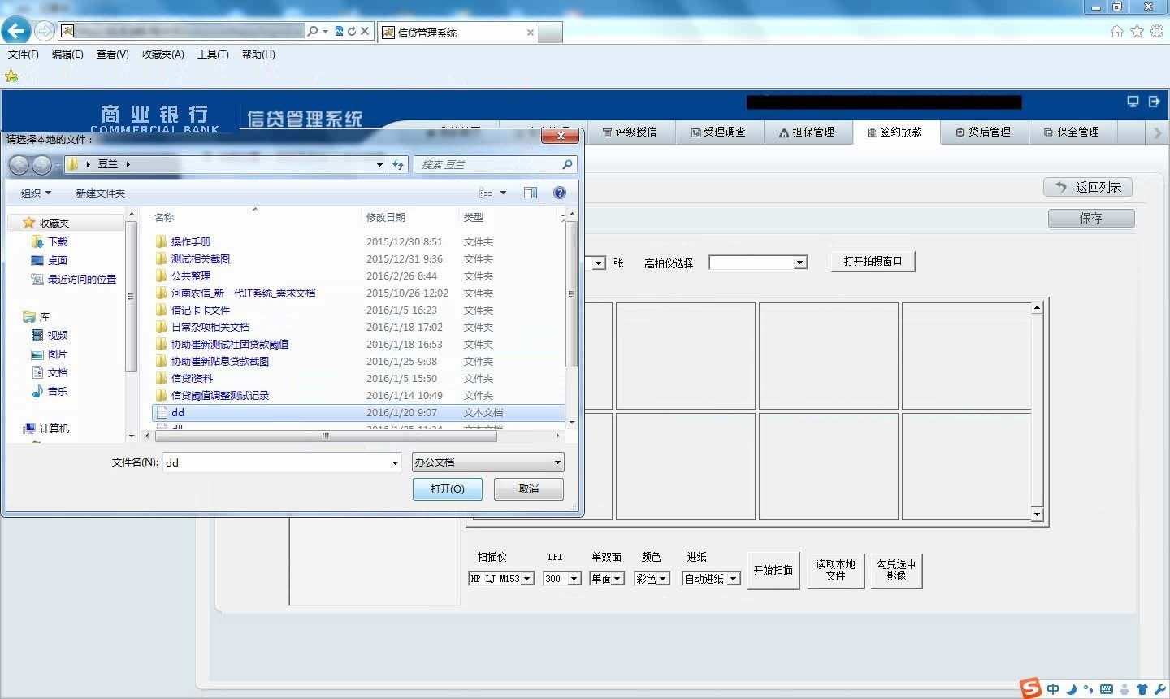Click the Sogou input method S icon
Screen dimensions: 1170x699
coord(1031,688)
